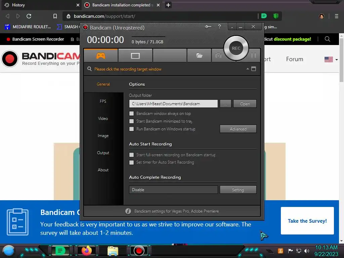Click the camera screenshot icon in Bandicam
The image size is (344, 258).
tap(218, 55)
